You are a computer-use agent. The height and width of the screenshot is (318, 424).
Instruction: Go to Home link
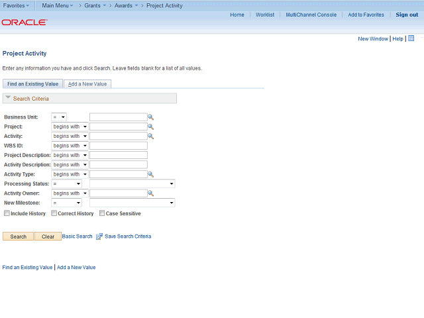pos(237,15)
